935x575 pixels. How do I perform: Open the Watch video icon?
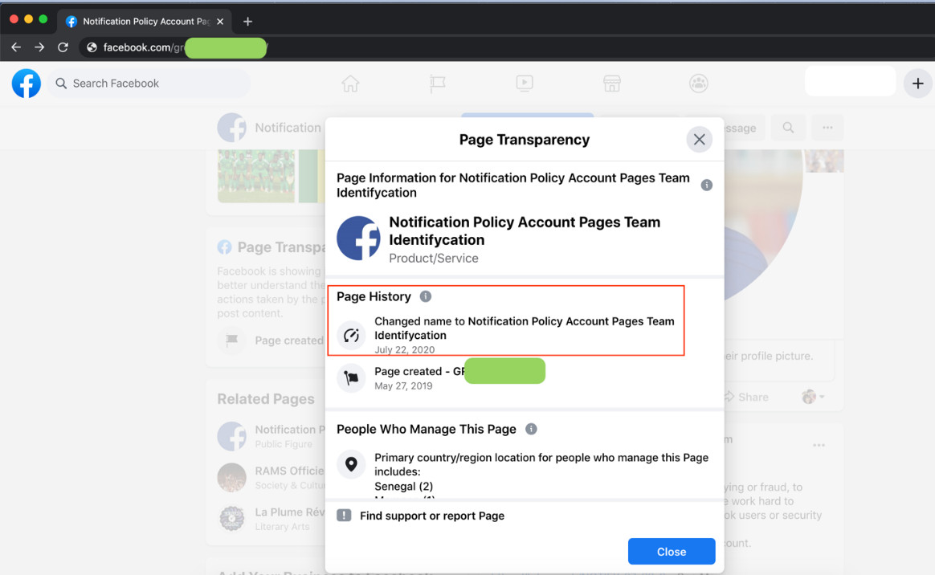point(525,84)
